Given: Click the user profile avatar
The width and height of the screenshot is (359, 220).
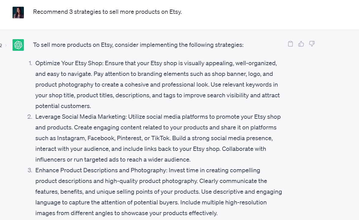Looking at the screenshot, I should point(18,13).
